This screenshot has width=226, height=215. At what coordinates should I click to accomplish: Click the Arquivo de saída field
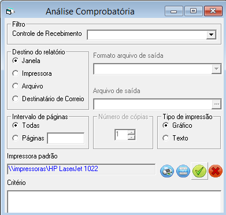[x=153, y=104]
